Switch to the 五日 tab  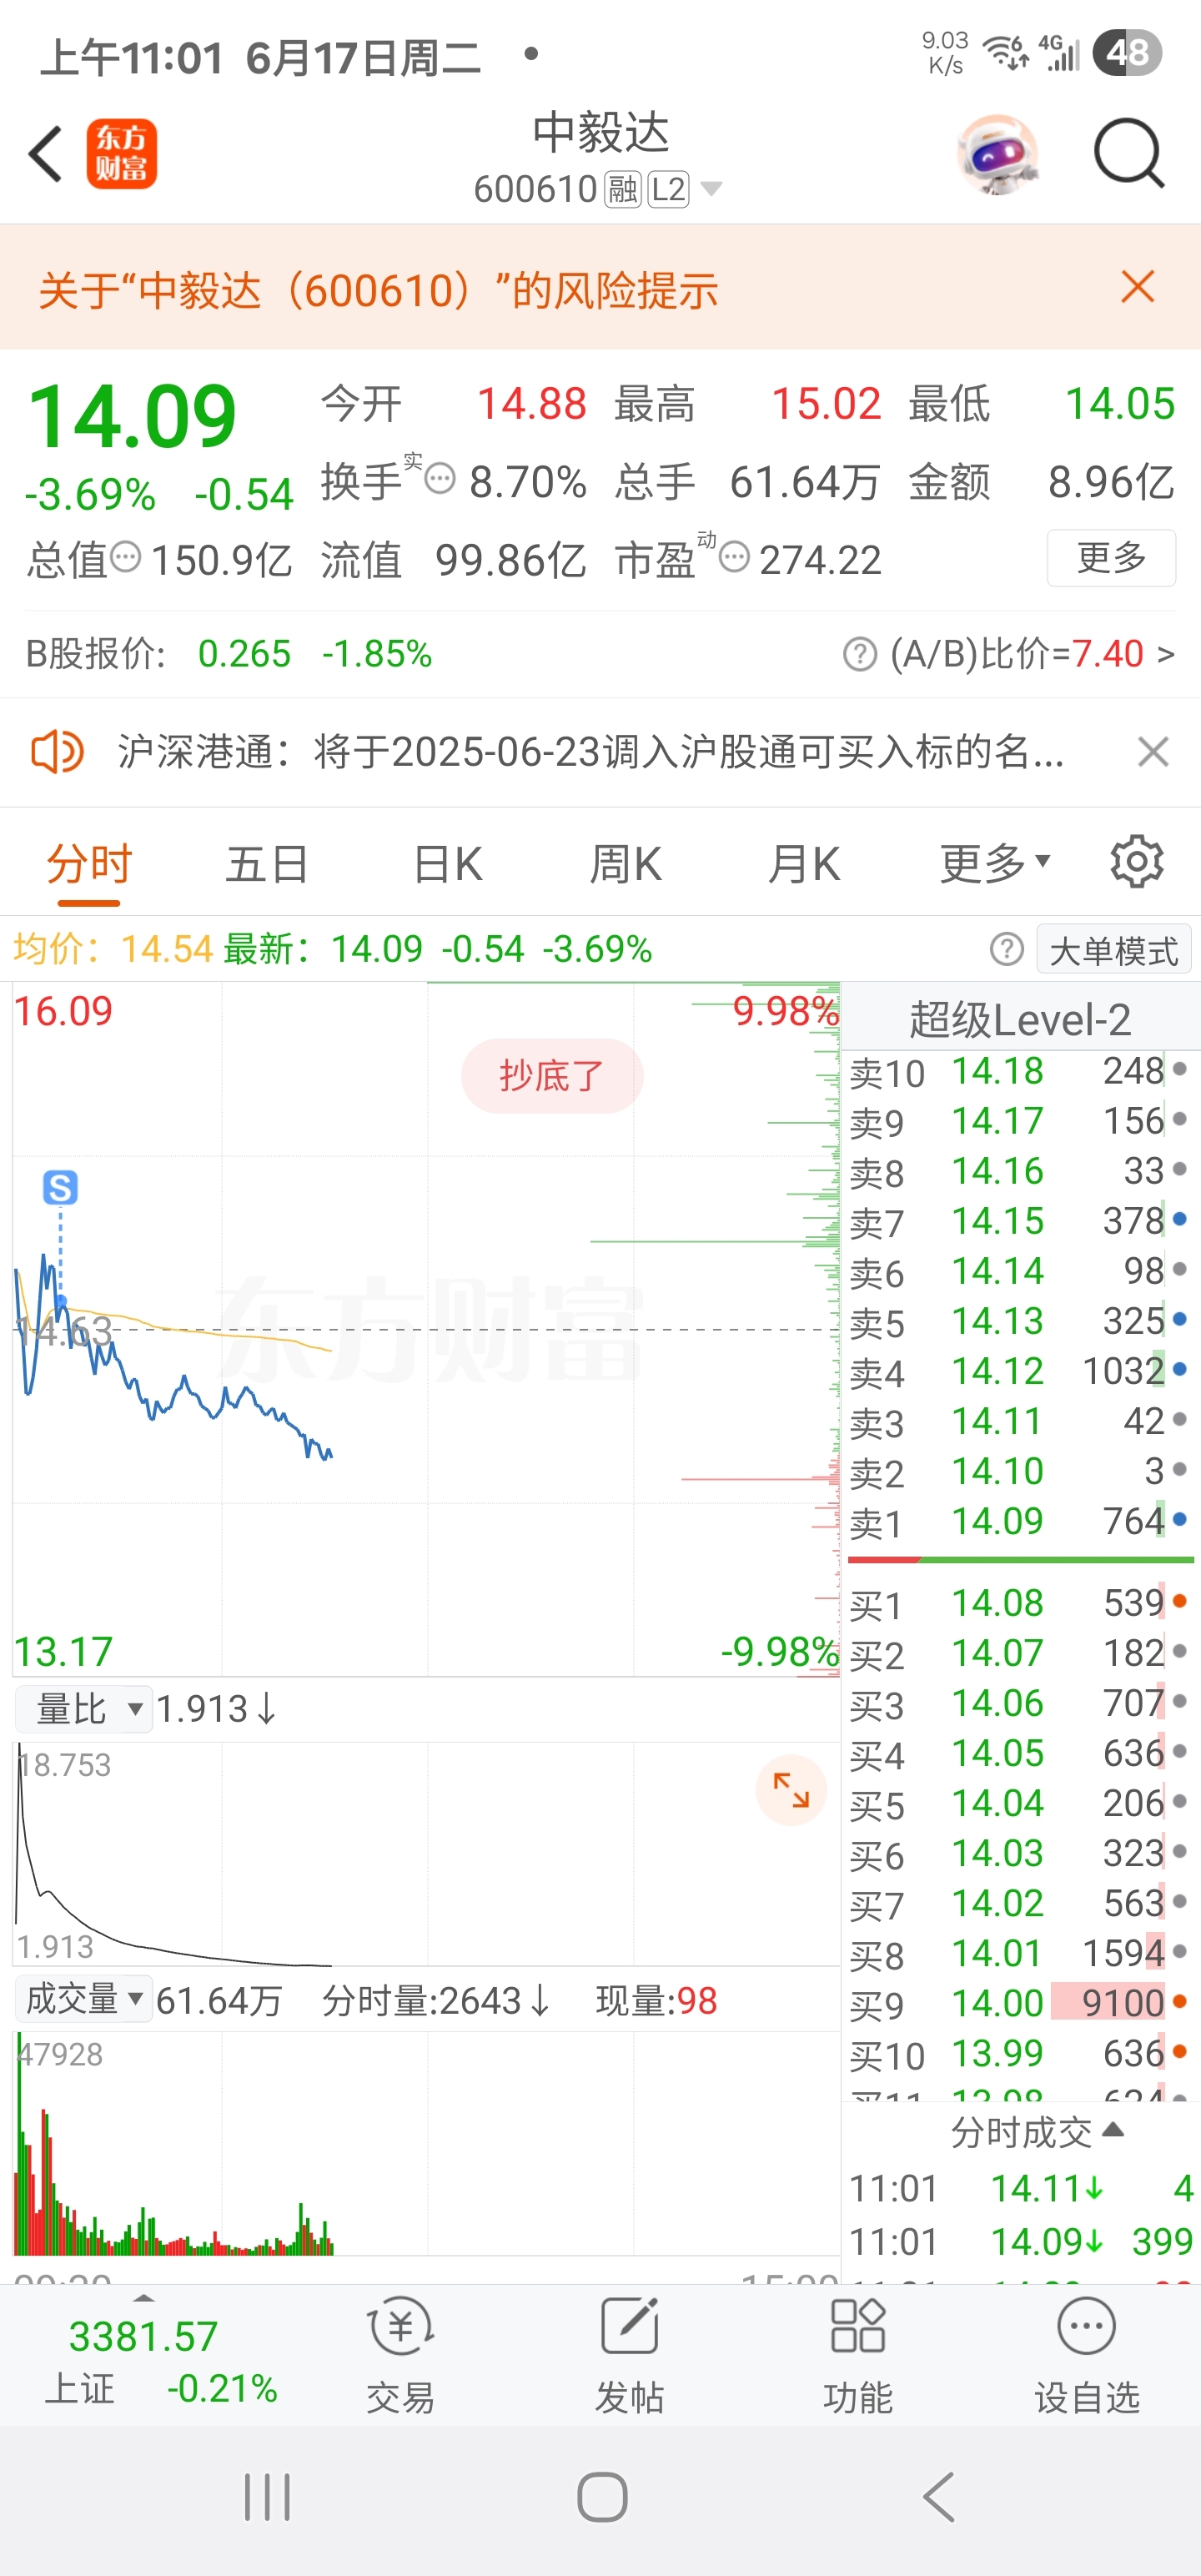click(266, 863)
